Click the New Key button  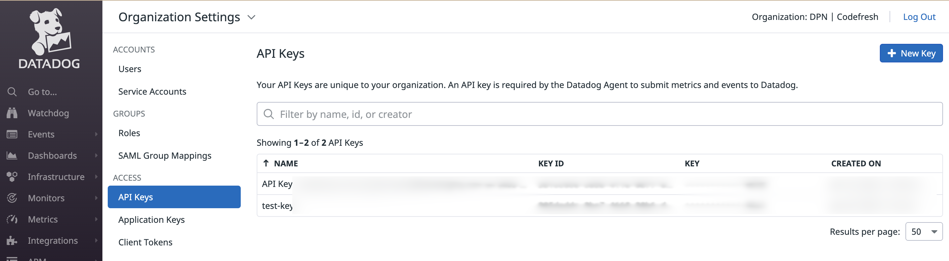pos(911,53)
